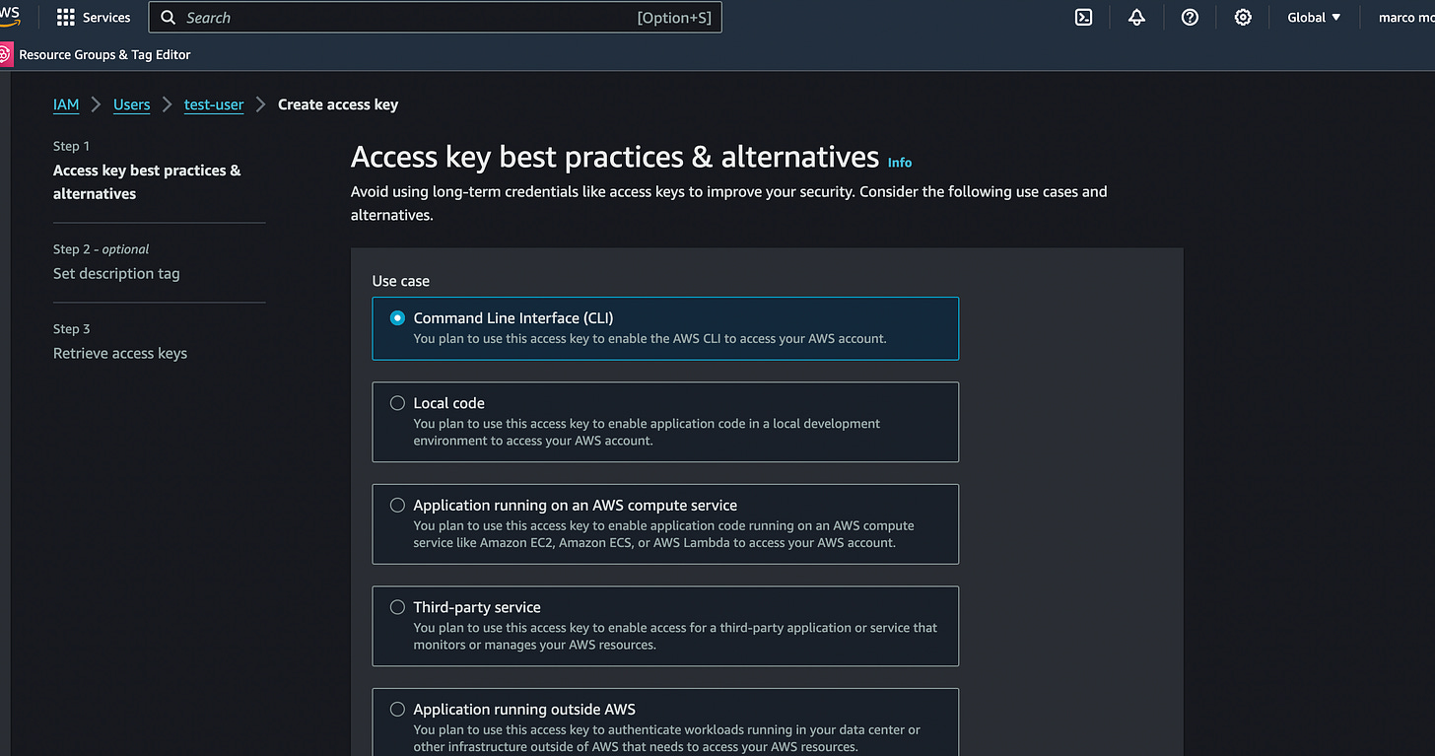The image size is (1435, 756).
Task: Open the Resource Groups & Tag Editor shortcut icon
Action: [x=8, y=54]
